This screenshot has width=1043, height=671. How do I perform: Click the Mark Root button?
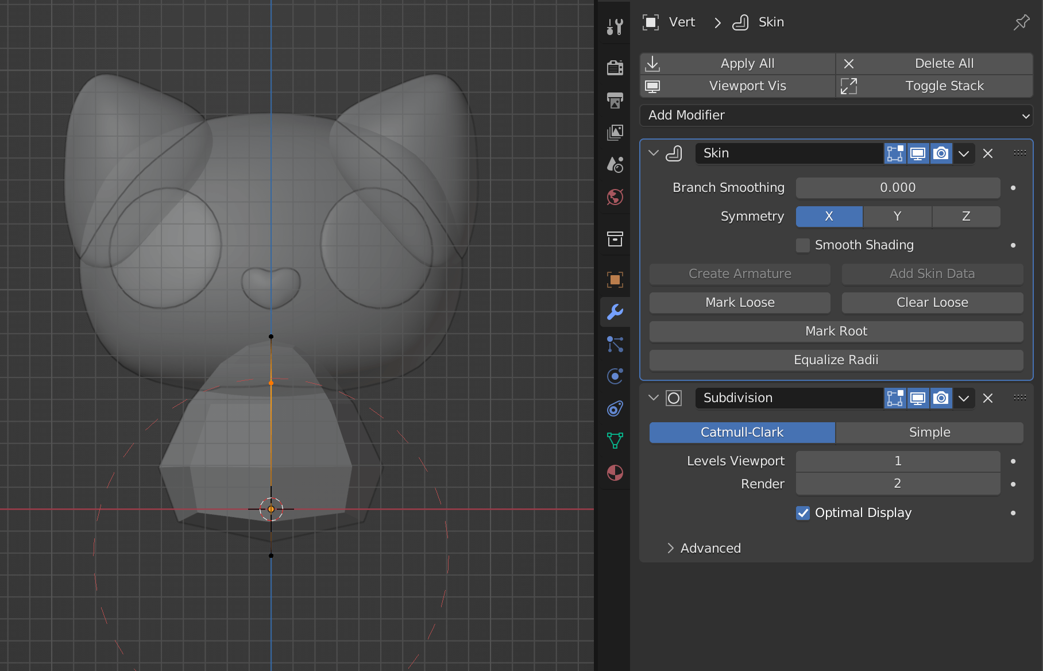coord(836,331)
